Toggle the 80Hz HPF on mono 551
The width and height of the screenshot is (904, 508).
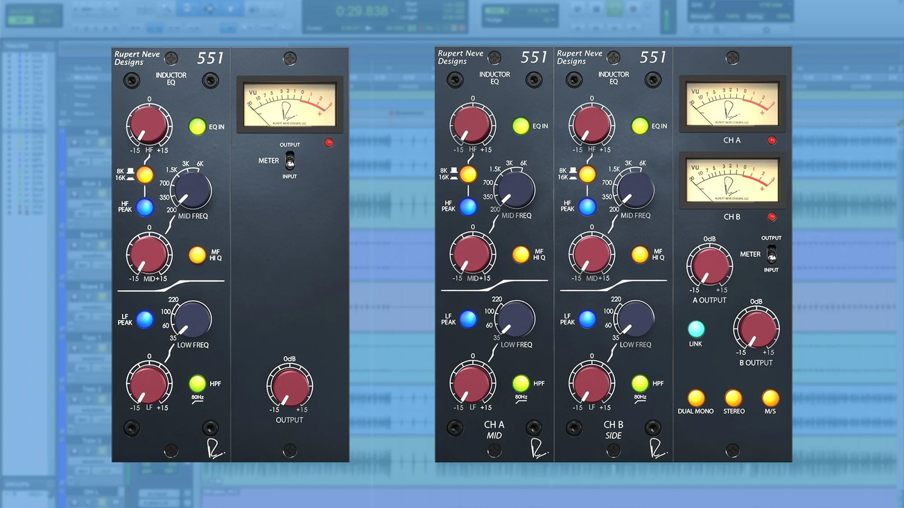click(x=197, y=384)
